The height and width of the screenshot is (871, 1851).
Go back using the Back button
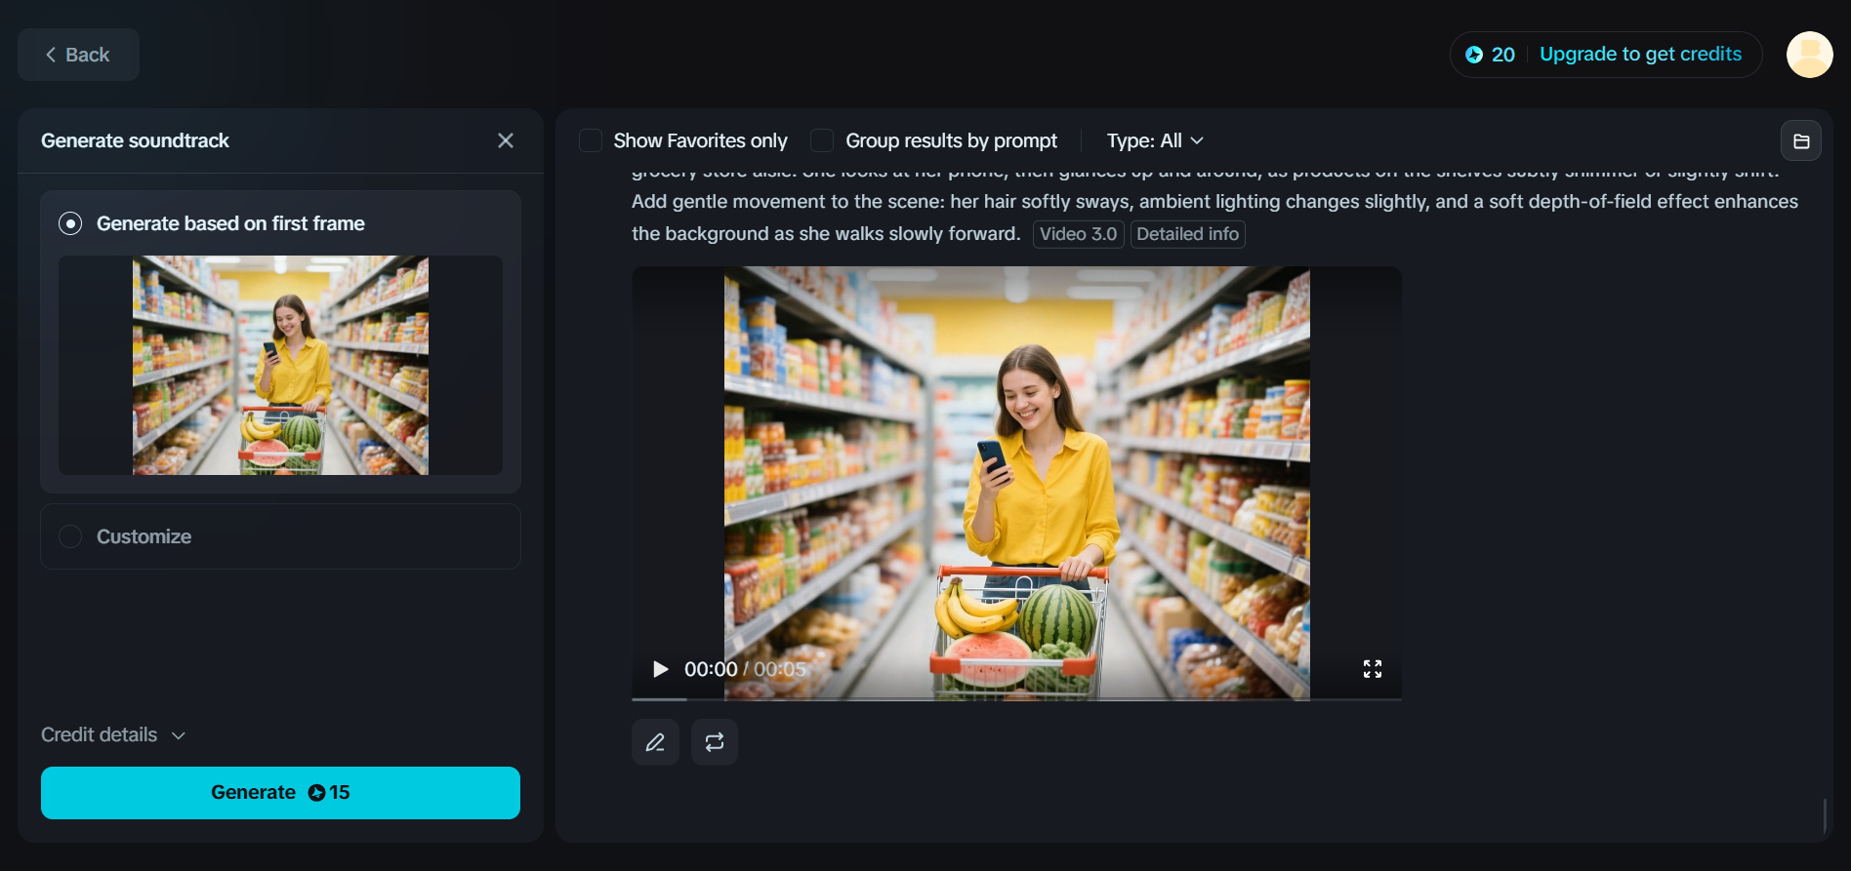coord(78,55)
